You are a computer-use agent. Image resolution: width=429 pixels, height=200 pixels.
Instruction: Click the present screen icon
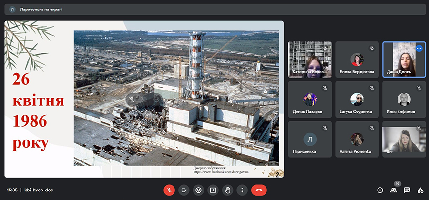[x=213, y=190]
